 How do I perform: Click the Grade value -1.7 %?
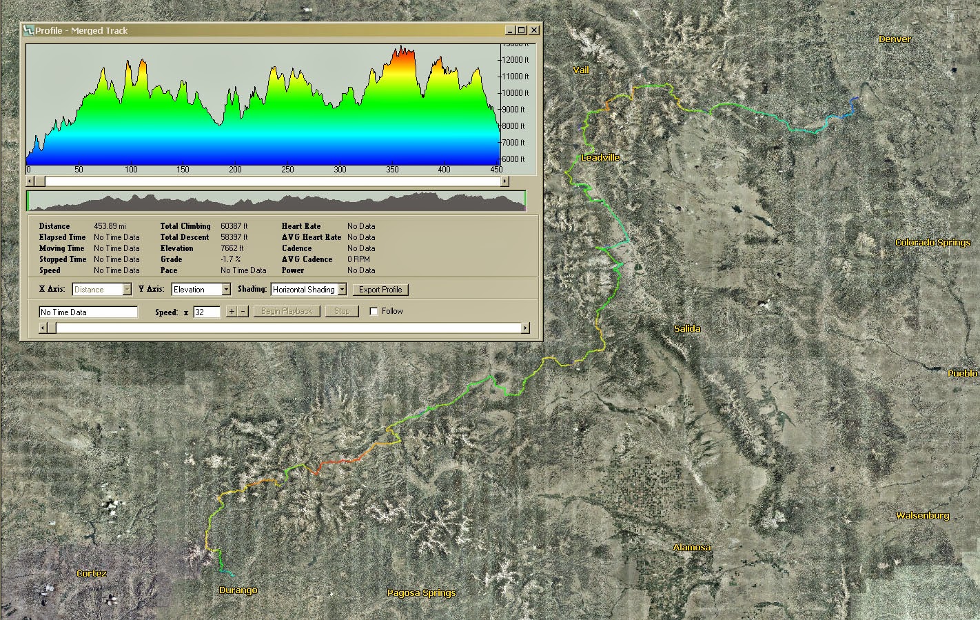231,259
